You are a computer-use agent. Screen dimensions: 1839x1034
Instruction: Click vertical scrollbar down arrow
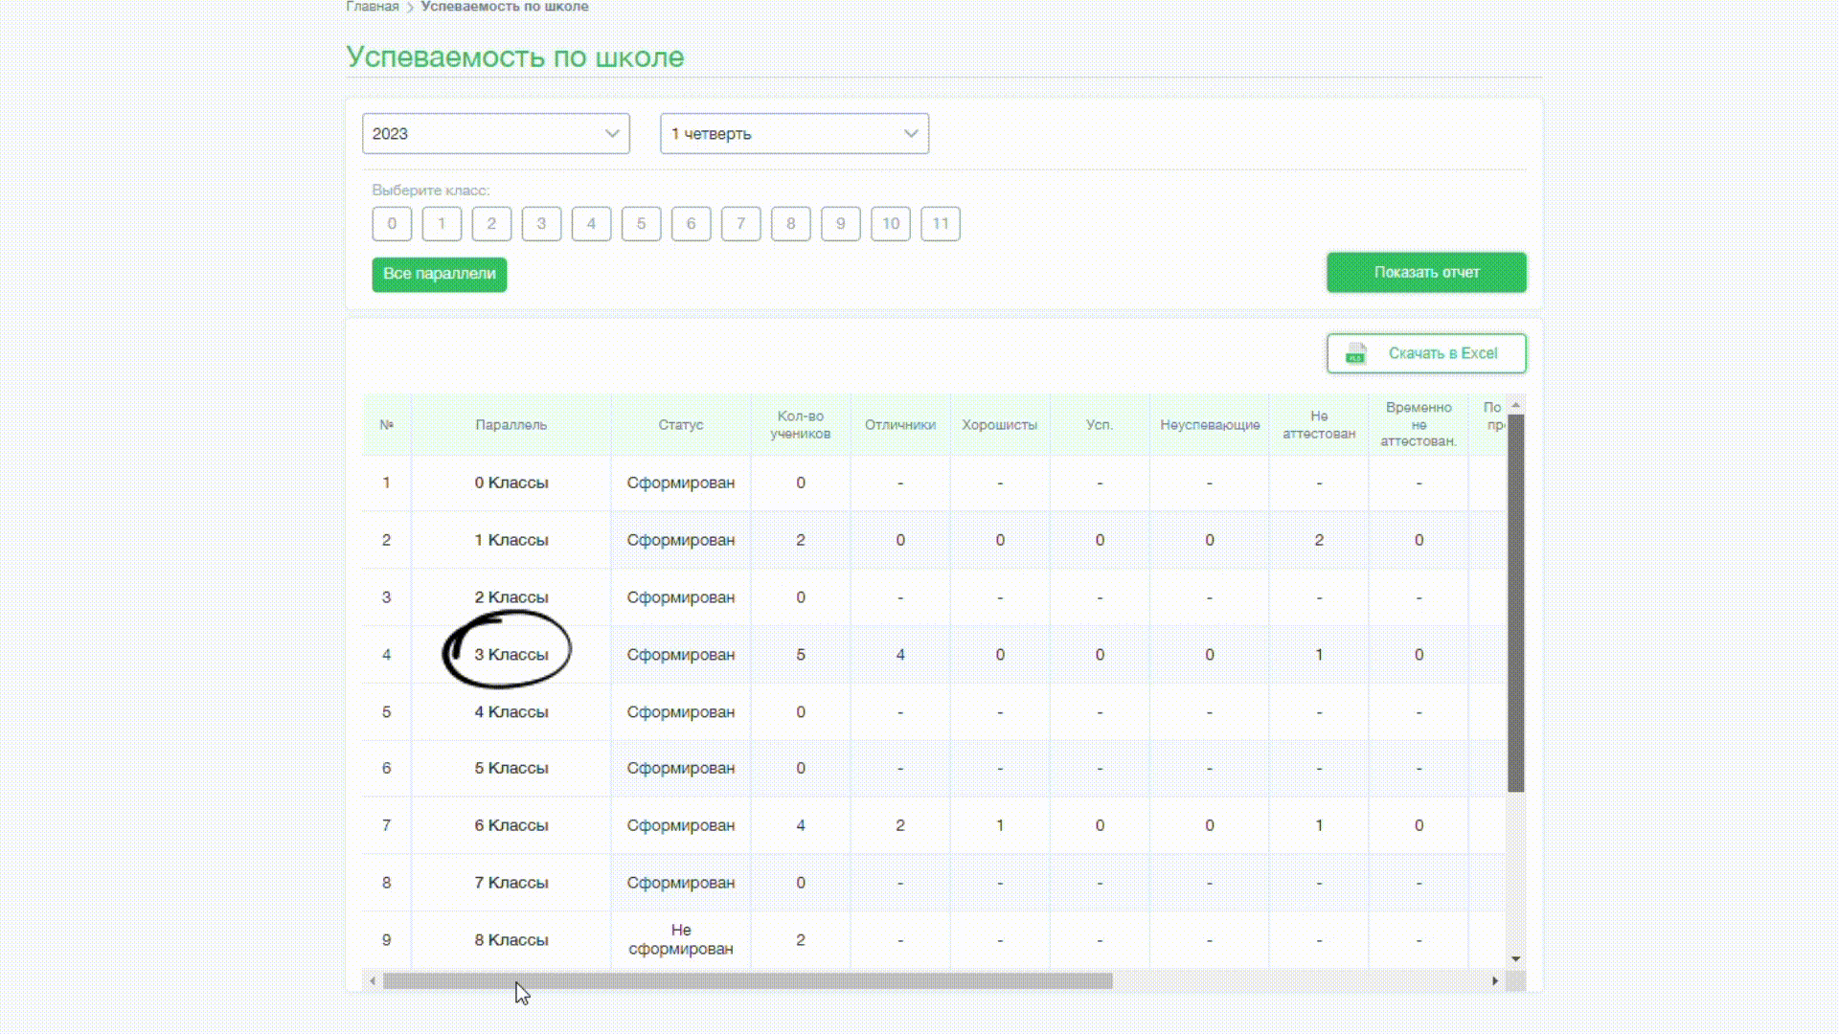[x=1516, y=958]
